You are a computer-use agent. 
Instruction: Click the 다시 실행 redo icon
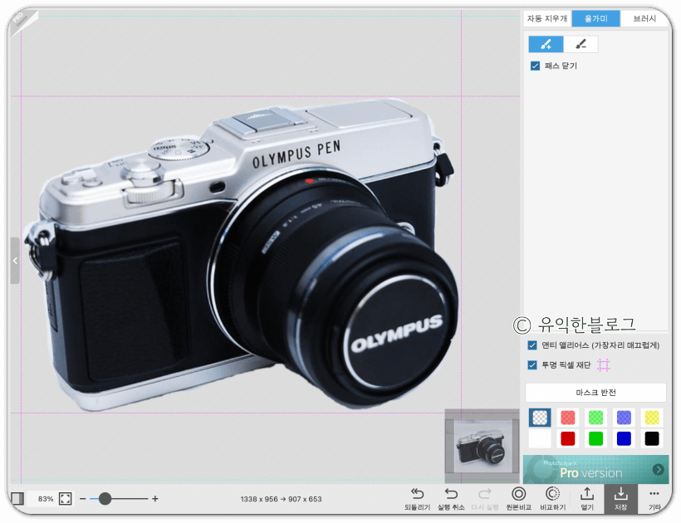click(485, 499)
